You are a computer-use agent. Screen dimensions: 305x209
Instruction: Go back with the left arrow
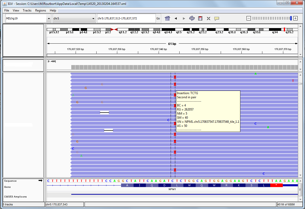click(x=176, y=18)
